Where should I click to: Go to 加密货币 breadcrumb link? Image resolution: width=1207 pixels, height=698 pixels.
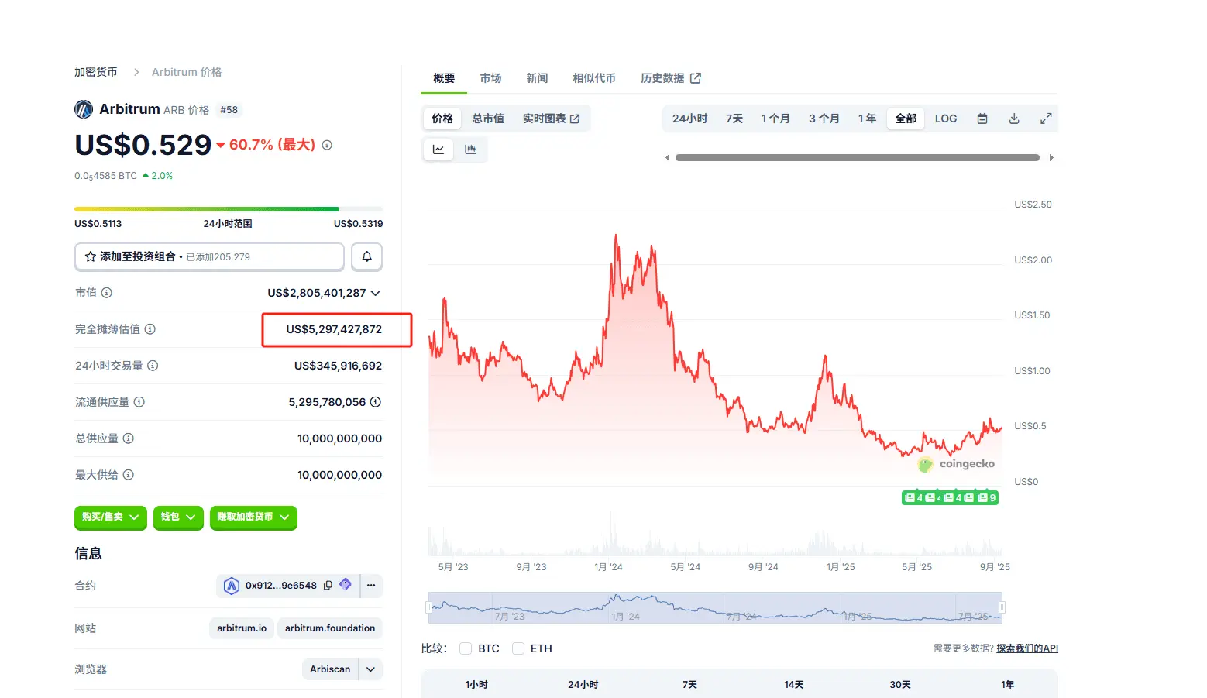tap(96, 72)
